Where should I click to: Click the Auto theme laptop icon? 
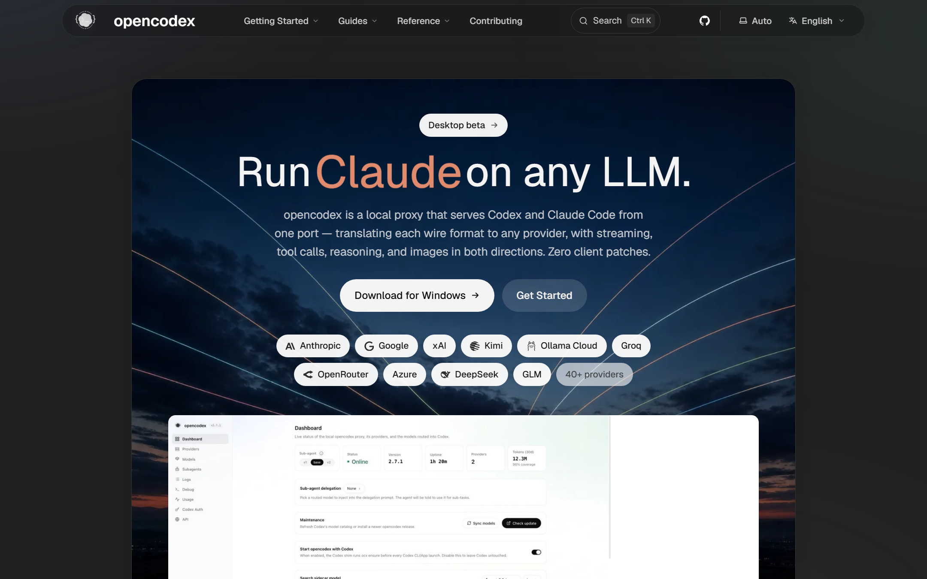click(x=743, y=21)
